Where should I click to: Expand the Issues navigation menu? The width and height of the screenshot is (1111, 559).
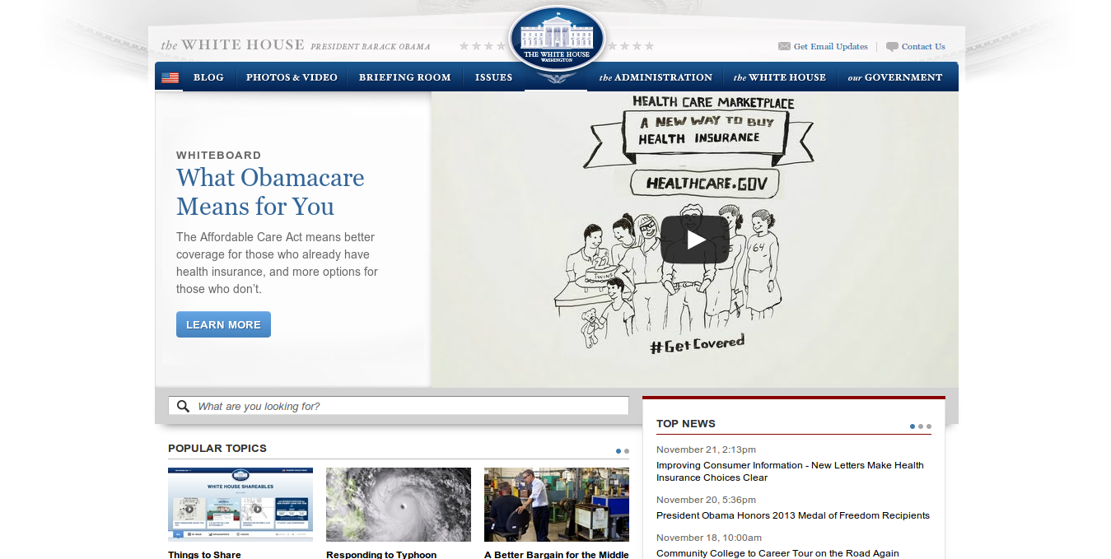point(493,77)
